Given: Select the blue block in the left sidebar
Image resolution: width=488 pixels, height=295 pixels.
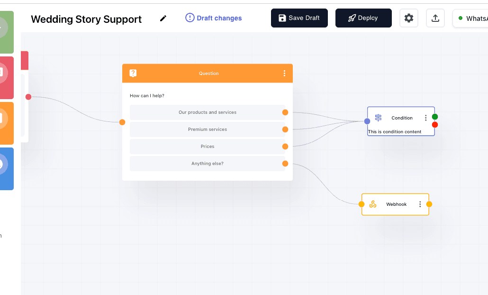Looking at the screenshot, I should click(x=7, y=168).
